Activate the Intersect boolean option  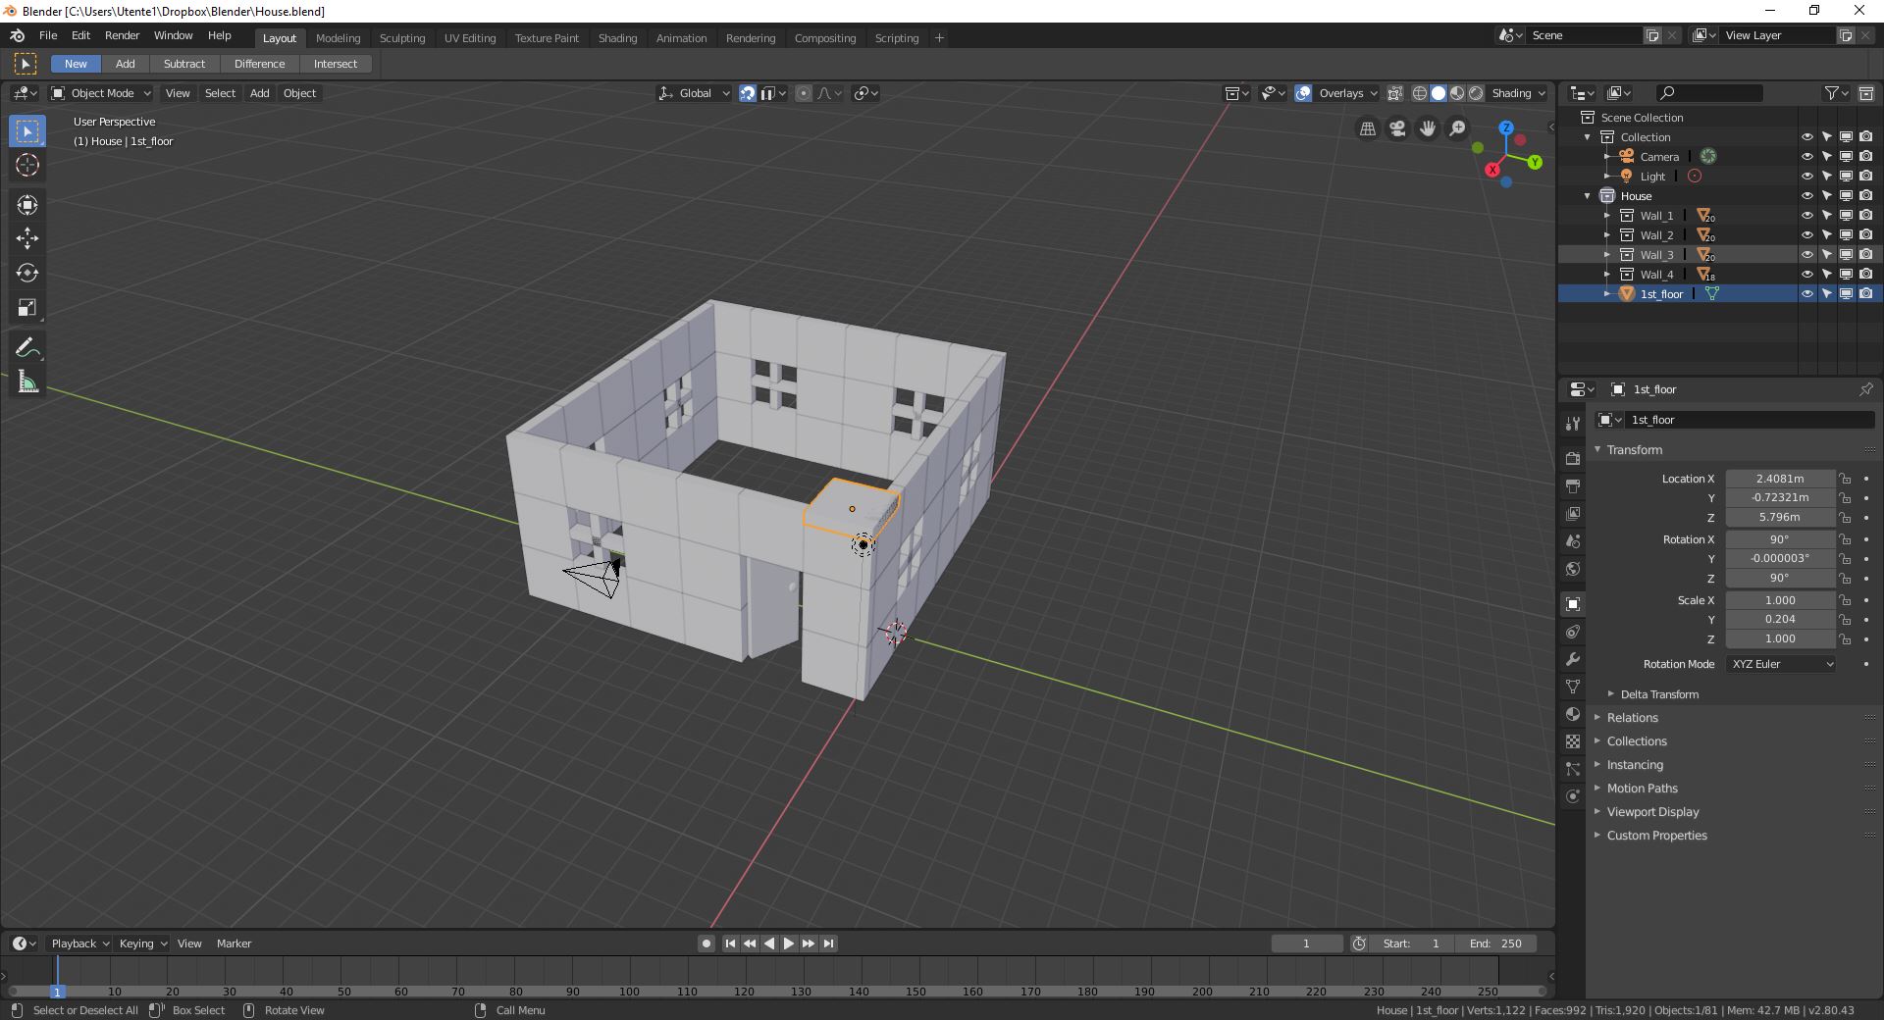coord(336,64)
